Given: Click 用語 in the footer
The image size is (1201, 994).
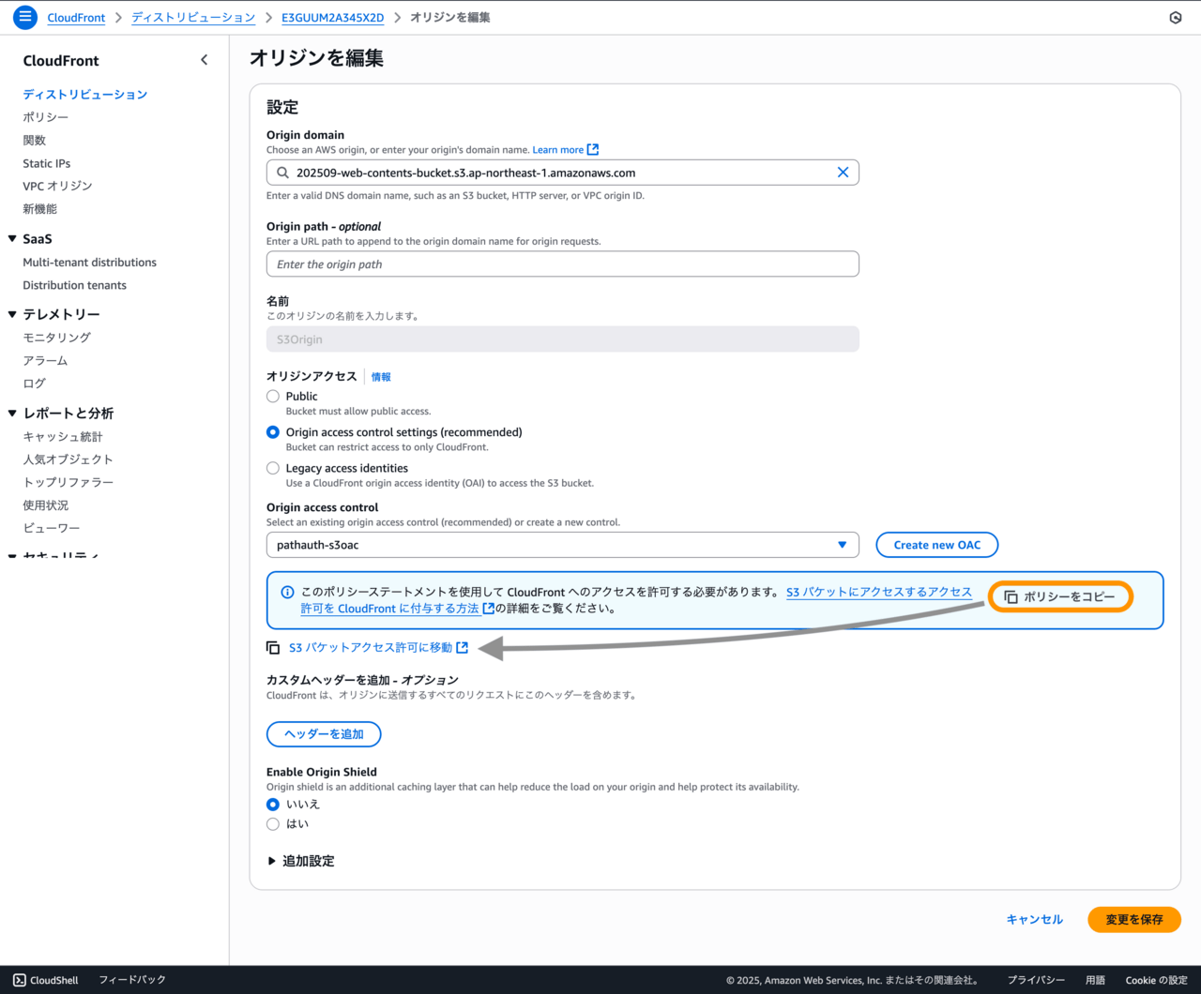Looking at the screenshot, I should (1095, 980).
